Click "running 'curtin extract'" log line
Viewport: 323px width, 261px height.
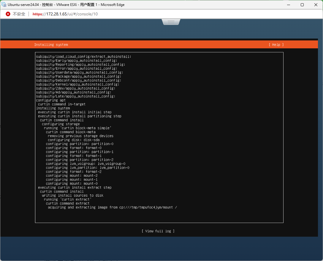click(68, 199)
